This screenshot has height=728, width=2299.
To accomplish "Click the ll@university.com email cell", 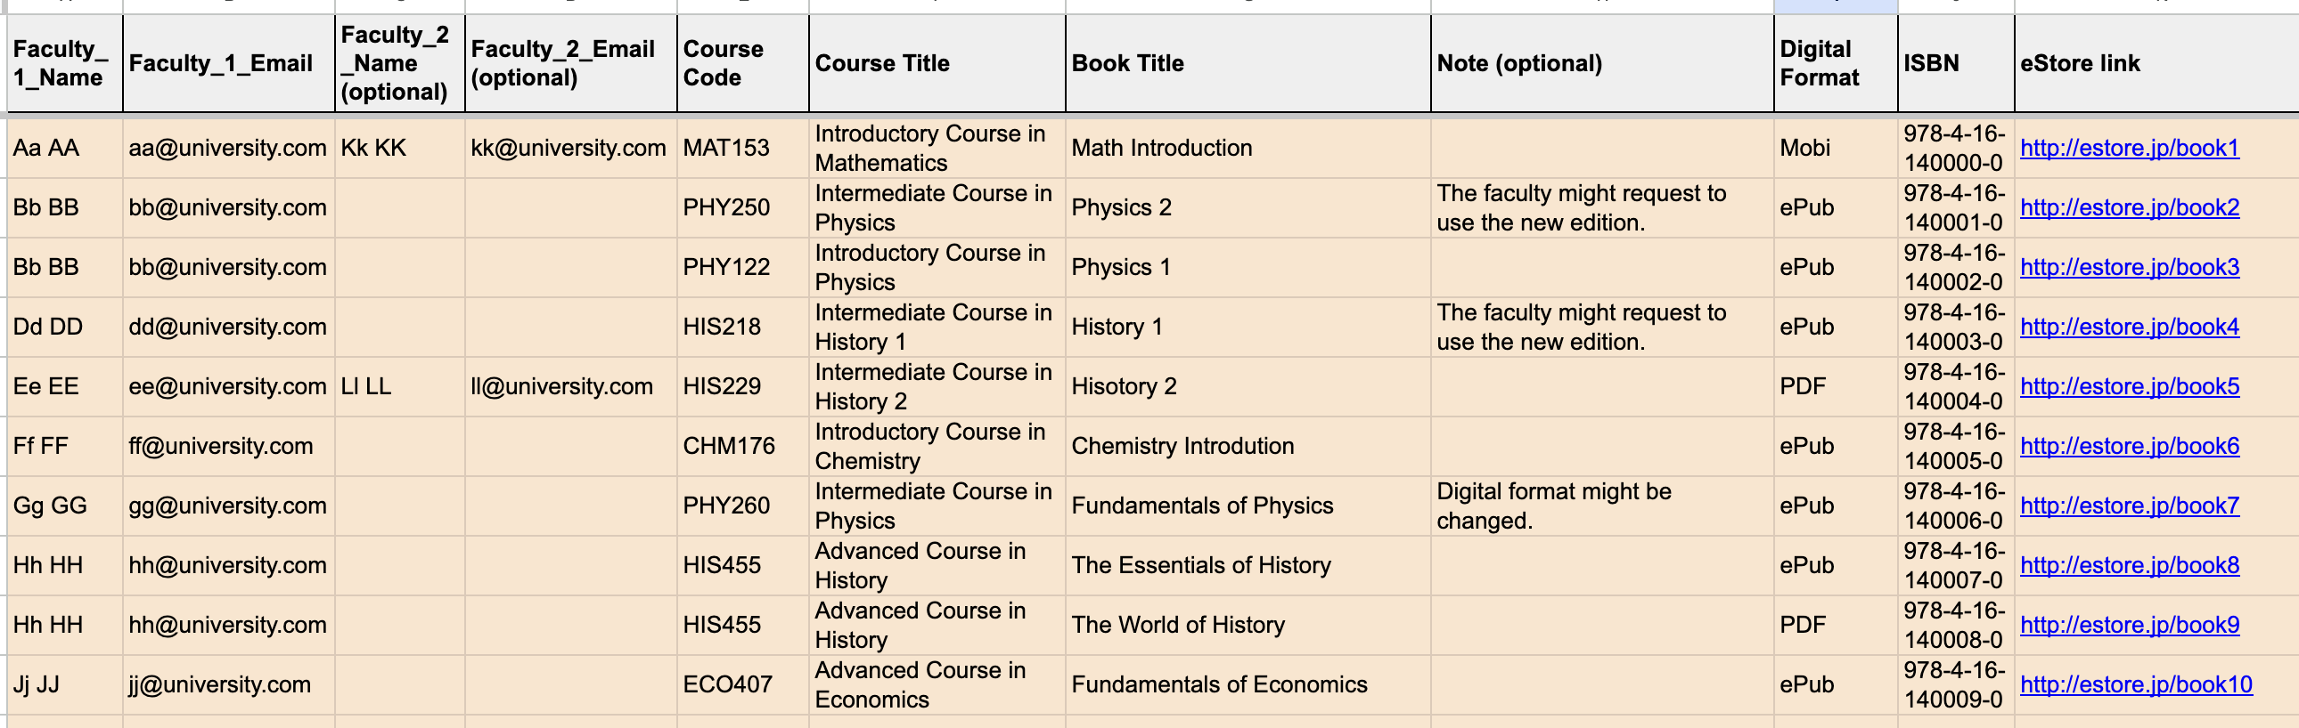I will click(x=571, y=387).
